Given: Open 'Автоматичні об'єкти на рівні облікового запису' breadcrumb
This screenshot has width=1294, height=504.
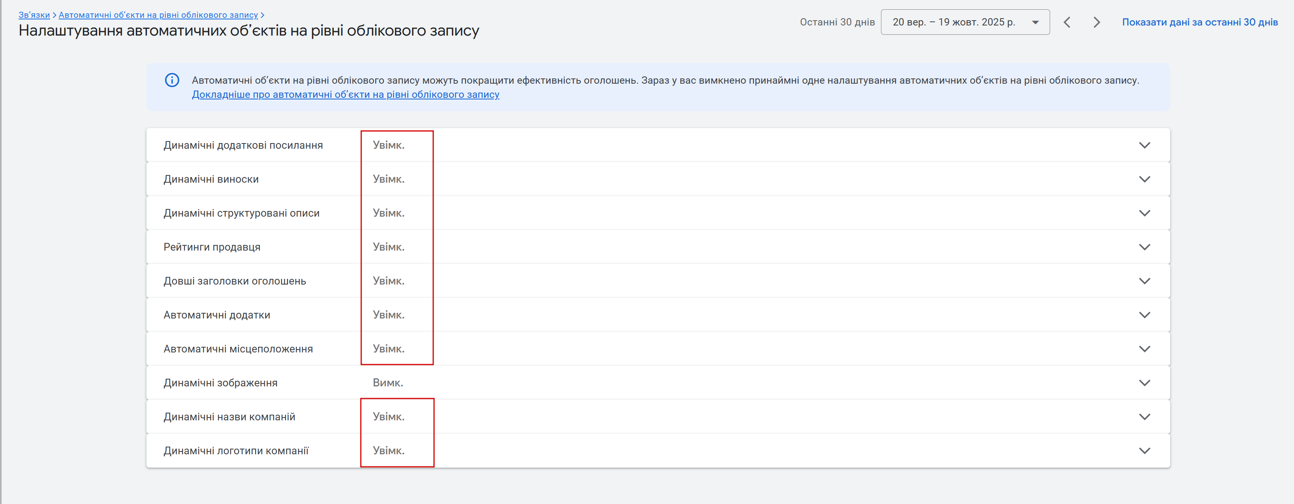Looking at the screenshot, I should (x=158, y=15).
